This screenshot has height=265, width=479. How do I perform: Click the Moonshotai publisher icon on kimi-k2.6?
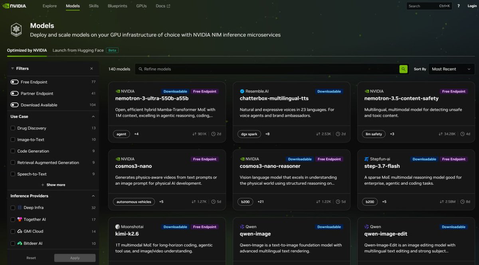(x=117, y=227)
